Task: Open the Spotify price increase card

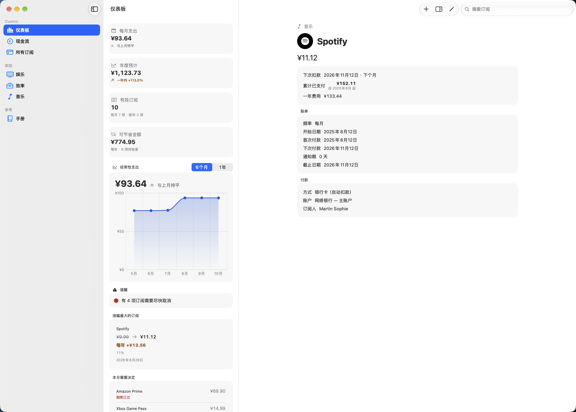Action: (x=171, y=344)
